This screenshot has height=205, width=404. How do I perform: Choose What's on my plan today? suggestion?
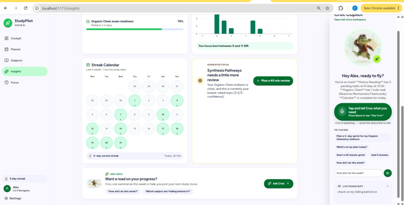[x=352, y=147]
